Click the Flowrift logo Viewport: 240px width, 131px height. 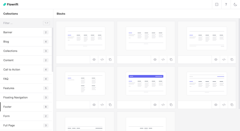point(11,5)
